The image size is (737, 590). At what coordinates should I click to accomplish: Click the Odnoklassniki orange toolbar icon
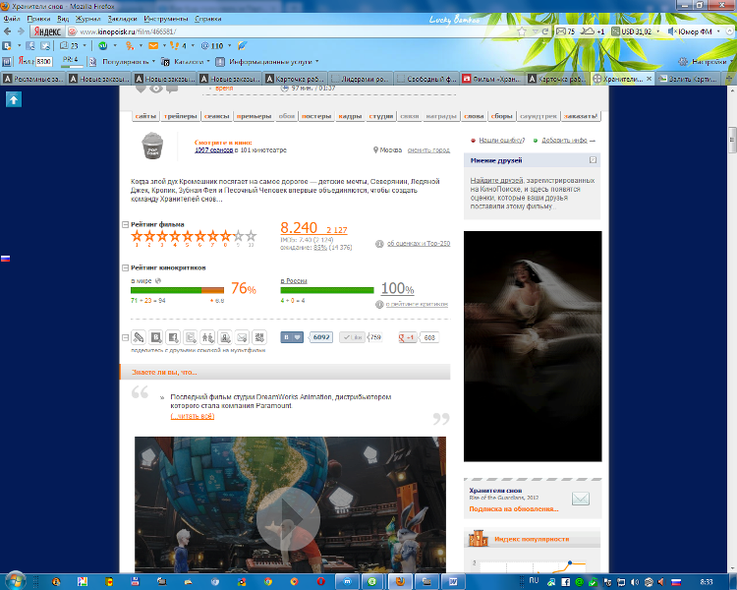[130, 45]
